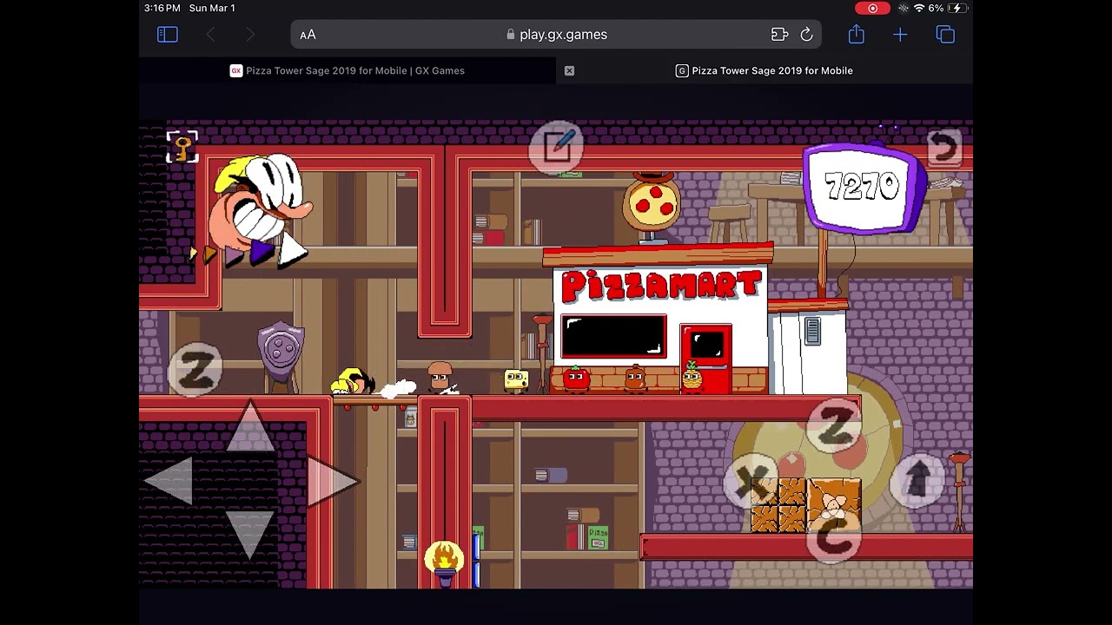Tap the 7270 score TV display
Image resolution: width=1112 pixels, height=625 pixels.
[864, 187]
